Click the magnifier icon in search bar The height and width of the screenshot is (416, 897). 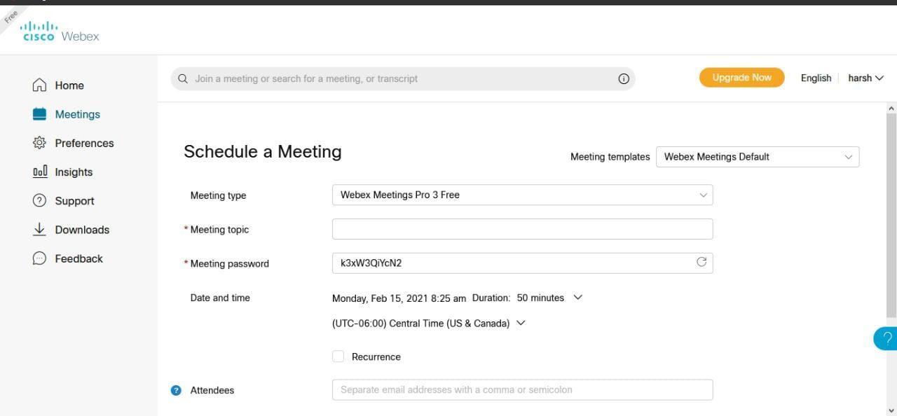coord(183,78)
